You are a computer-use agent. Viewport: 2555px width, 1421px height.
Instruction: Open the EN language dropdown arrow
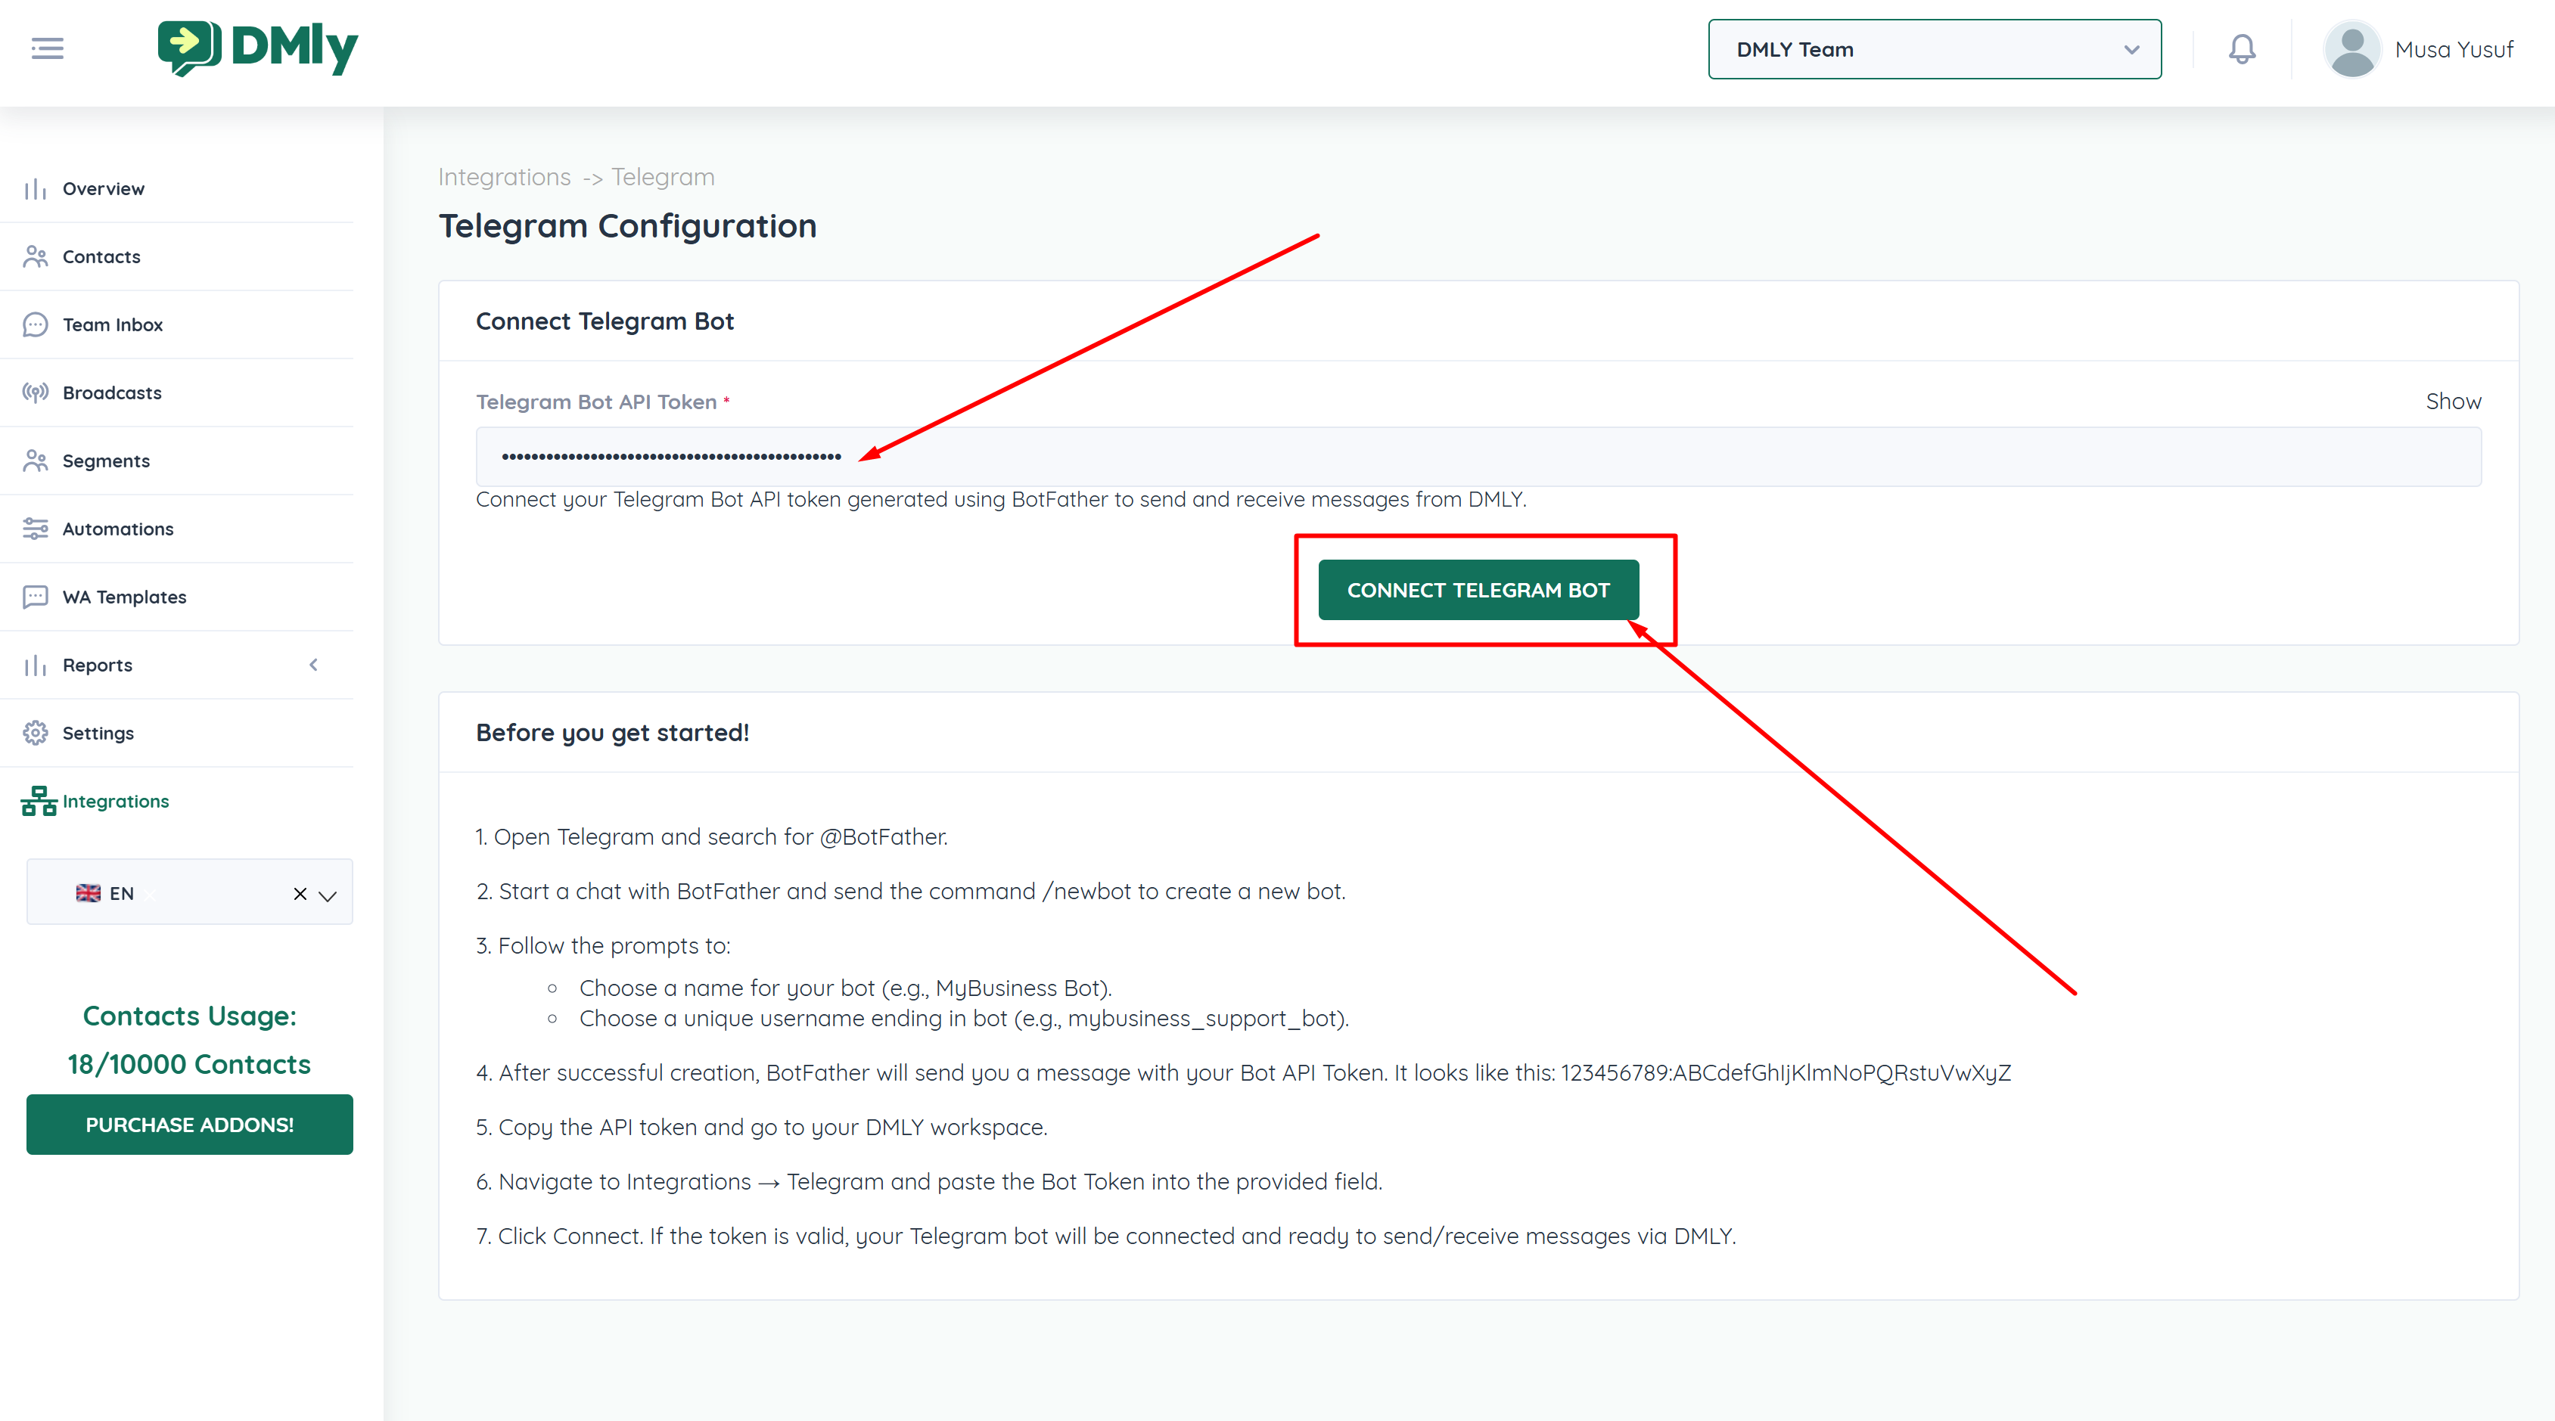(x=328, y=895)
